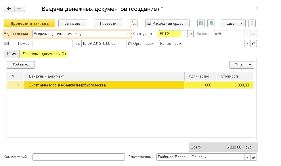Click the Вид операции field text
The height and width of the screenshot is (166, 281).
coord(78,34)
